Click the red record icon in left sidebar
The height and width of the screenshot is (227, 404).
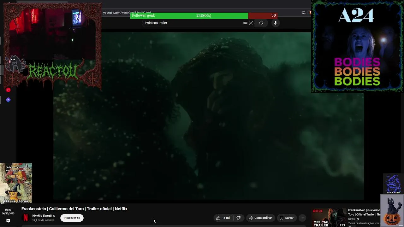point(8,90)
